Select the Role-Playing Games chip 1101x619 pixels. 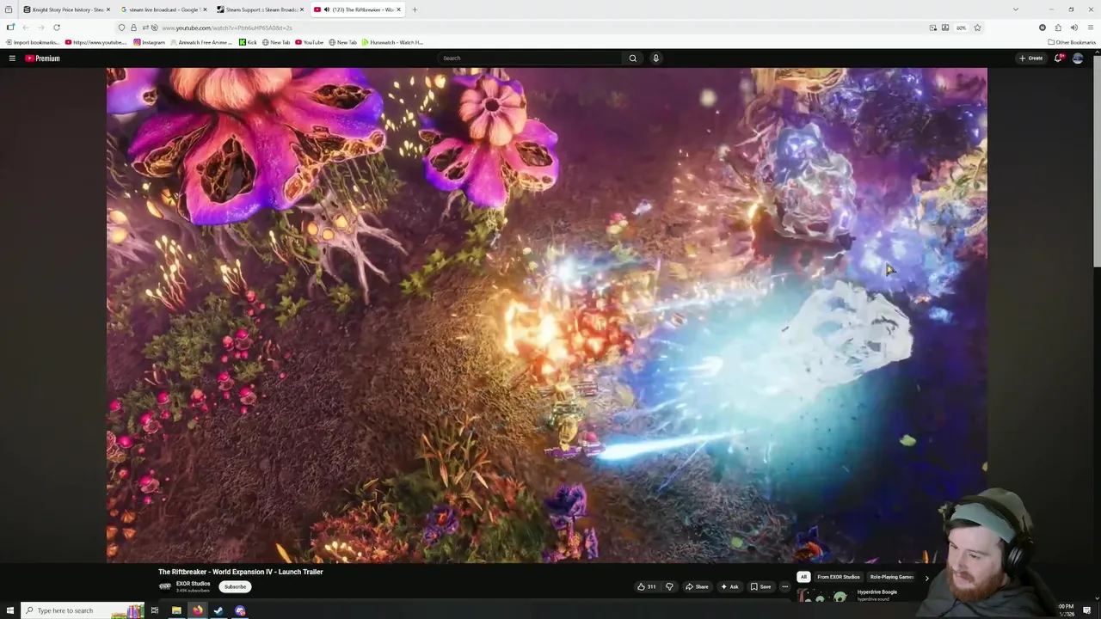(891, 577)
